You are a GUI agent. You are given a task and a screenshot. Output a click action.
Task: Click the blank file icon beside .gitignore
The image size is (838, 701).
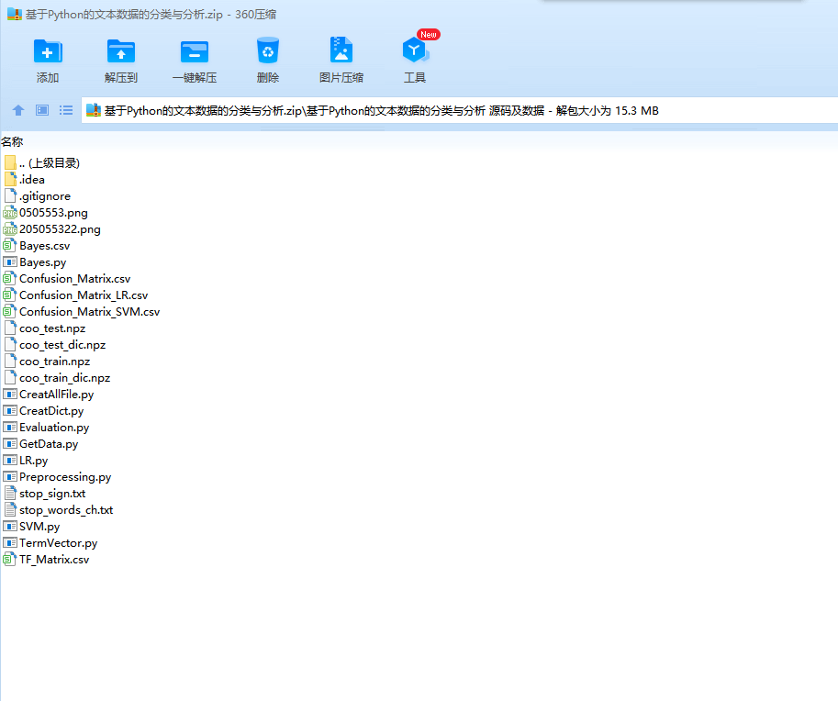(x=10, y=195)
